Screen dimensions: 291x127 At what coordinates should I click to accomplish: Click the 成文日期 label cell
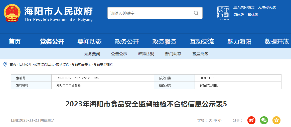coord(175,78)
